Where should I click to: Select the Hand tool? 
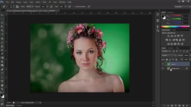click(x=2, y=85)
